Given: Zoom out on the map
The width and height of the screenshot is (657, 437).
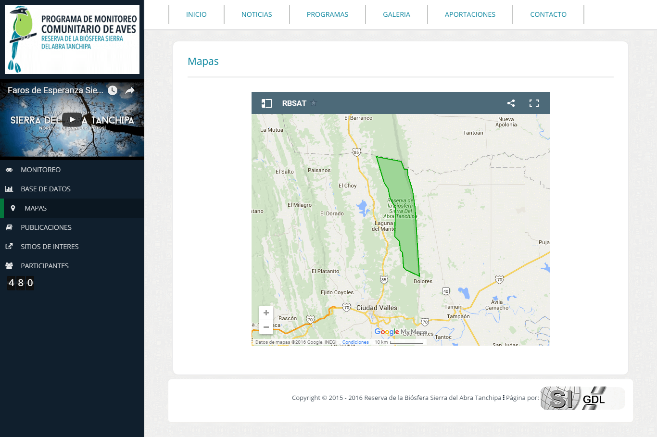Looking at the screenshot, I should click(x=266, y=327).
